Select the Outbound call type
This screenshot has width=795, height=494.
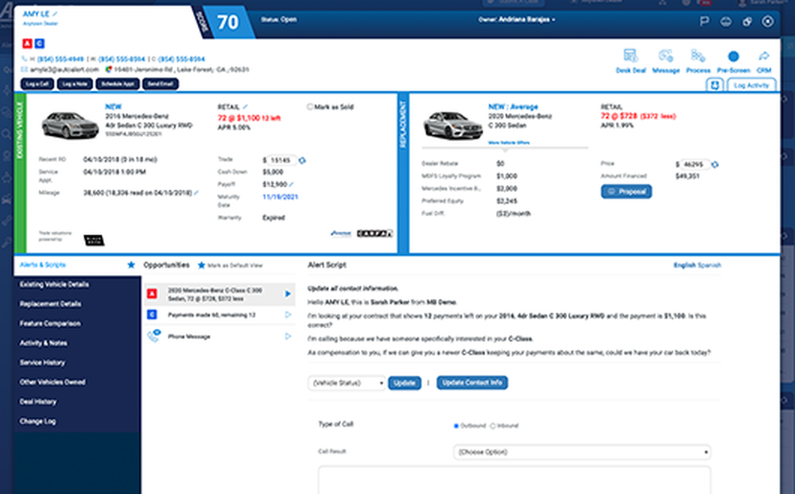(456, 426)
